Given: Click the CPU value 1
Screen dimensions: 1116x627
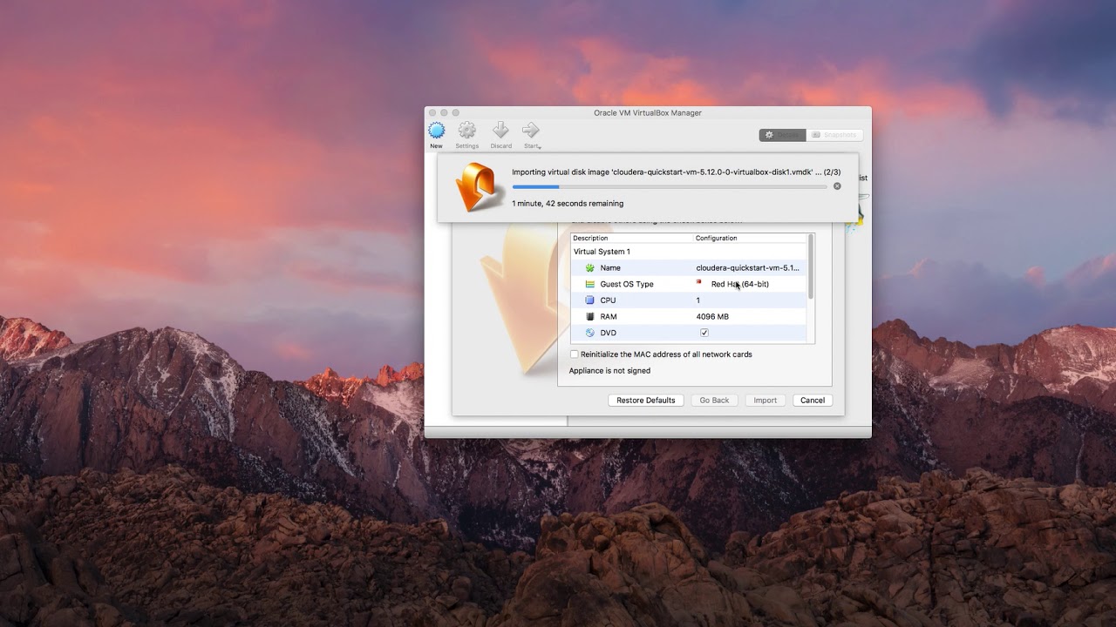Looking at the screenshot, I should pyautogui.click(x=698, y=300).
